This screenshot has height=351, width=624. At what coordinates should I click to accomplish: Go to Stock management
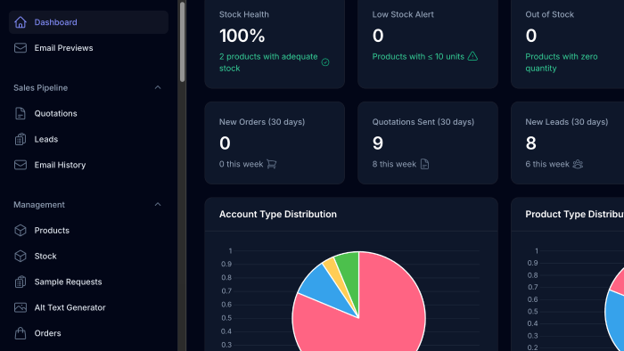88,256
